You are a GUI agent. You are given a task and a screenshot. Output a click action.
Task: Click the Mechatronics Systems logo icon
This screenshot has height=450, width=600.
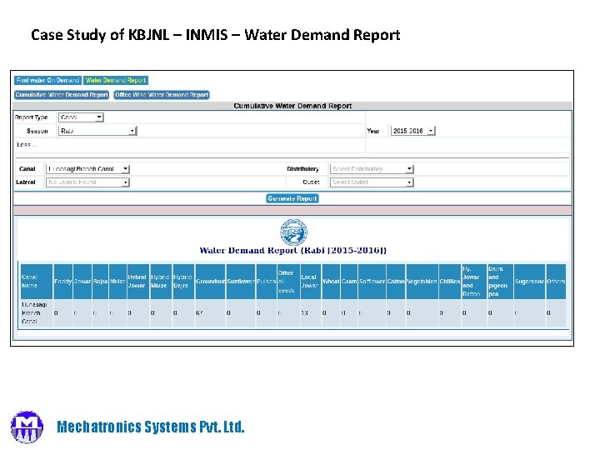click(27, 427)
